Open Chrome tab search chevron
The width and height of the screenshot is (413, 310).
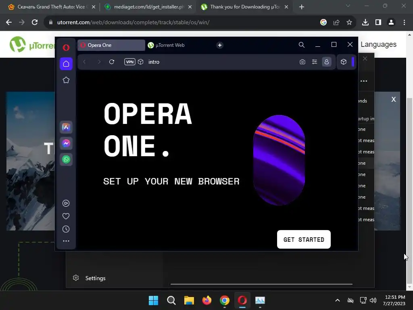pyautogui.click(x=348, y=6)
